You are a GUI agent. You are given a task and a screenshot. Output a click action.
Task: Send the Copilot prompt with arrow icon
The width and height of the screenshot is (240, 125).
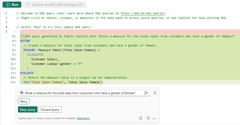pos(146,93)
